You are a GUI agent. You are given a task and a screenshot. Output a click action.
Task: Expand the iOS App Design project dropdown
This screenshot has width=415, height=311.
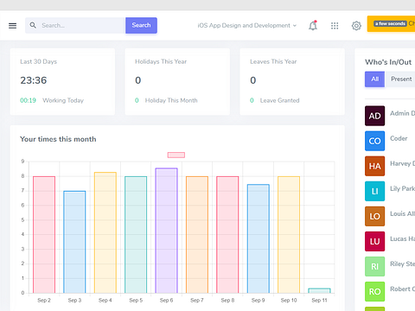click(246, 25)
